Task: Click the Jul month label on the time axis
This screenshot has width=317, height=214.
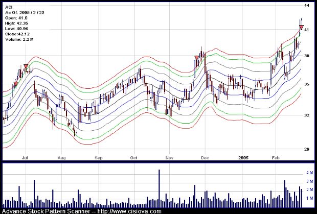Action: tap(25, 158)
